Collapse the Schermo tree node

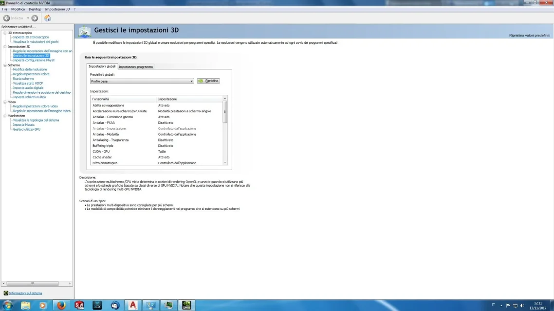point(5,65)
